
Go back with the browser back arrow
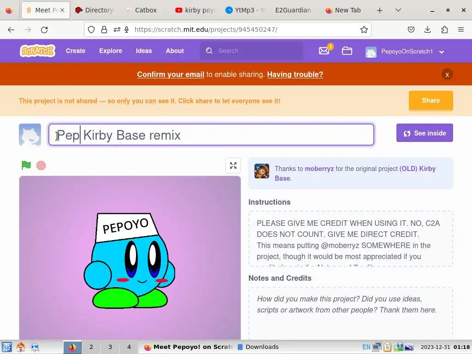11,29
